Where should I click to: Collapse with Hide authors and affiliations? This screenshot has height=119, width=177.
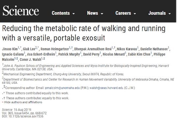(x=22, y=102)
